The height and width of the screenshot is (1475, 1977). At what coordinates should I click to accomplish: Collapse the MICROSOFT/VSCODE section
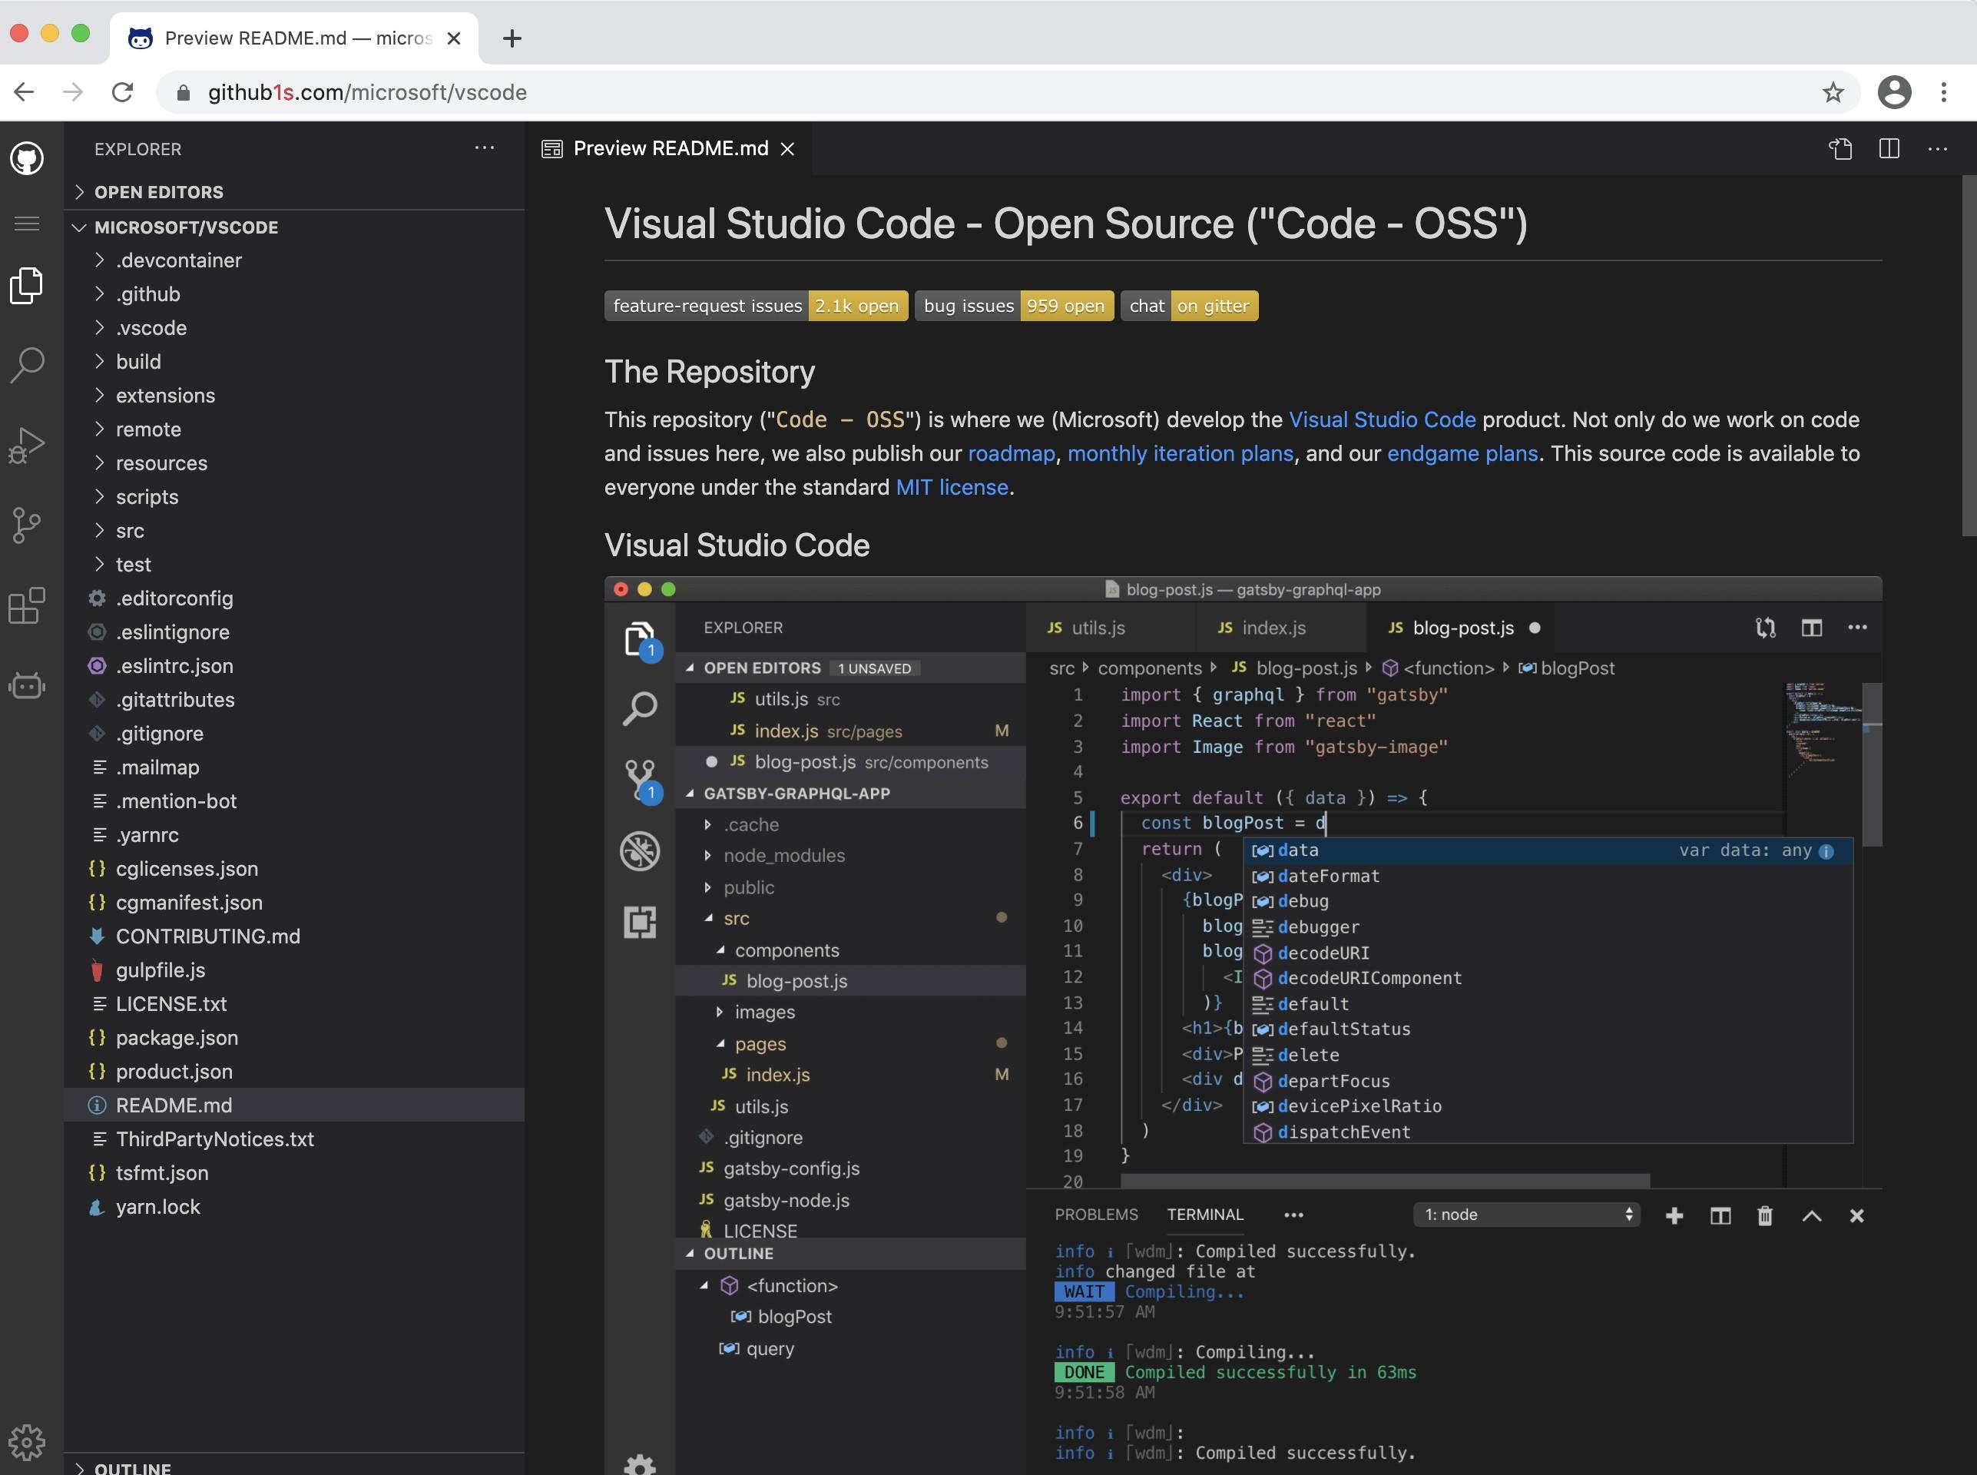[293, 227]
